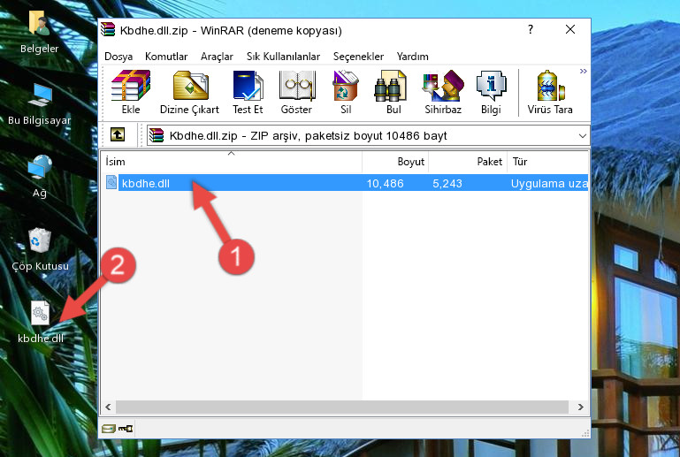The image size is (680, 457).
Task: Go up one folder level
Action: (117, 134)
